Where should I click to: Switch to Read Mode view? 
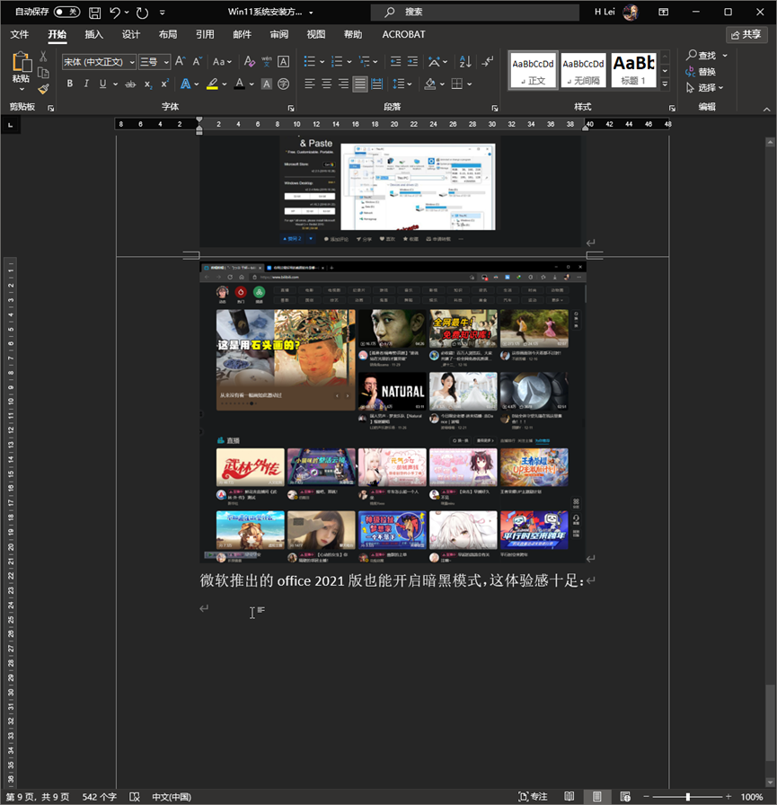coord(570,797)
